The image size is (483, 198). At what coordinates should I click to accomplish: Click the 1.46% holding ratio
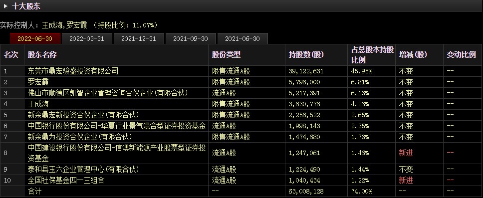(360, 153)
